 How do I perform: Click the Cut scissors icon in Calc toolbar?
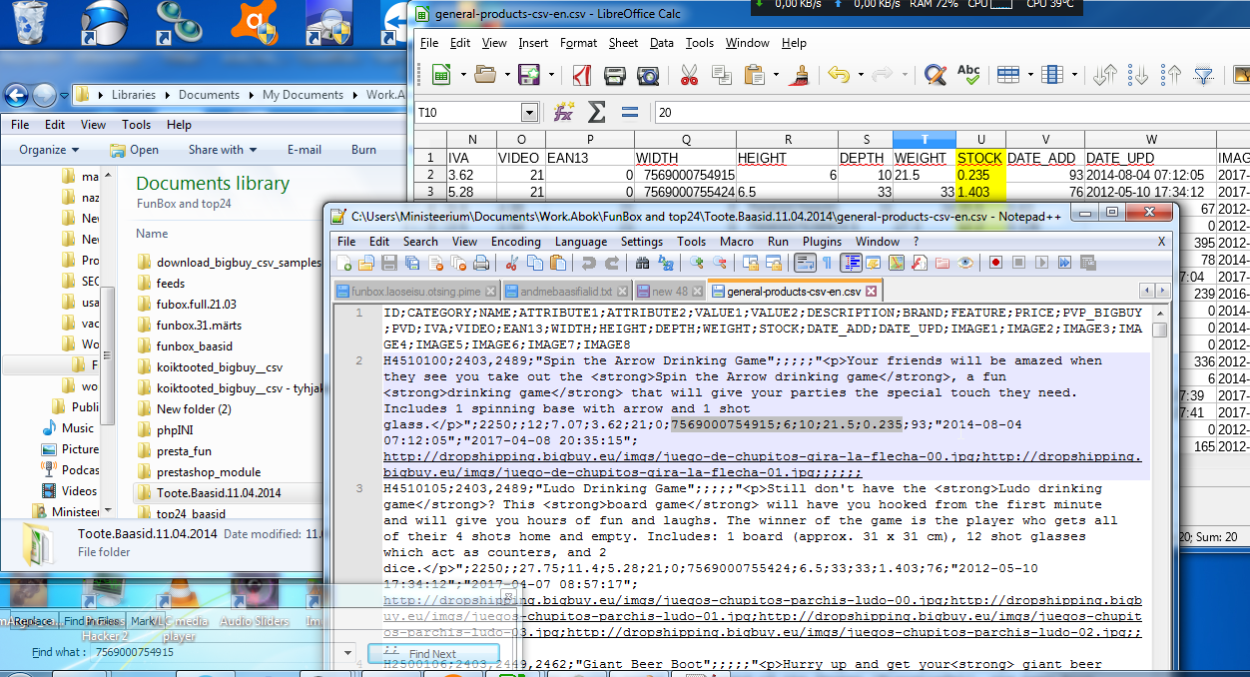[689, 75]
